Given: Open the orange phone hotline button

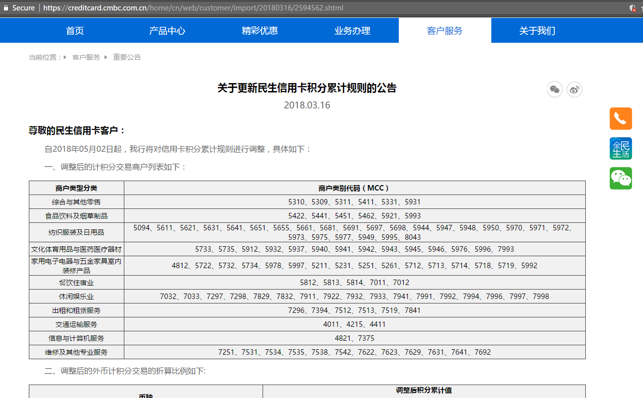Looking at the screenshot, I should [621, 118].
